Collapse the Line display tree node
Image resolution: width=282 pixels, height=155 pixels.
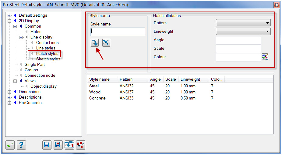21,37
